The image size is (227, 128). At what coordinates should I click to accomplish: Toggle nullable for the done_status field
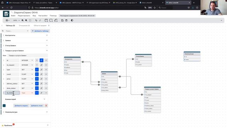point(37,88)
